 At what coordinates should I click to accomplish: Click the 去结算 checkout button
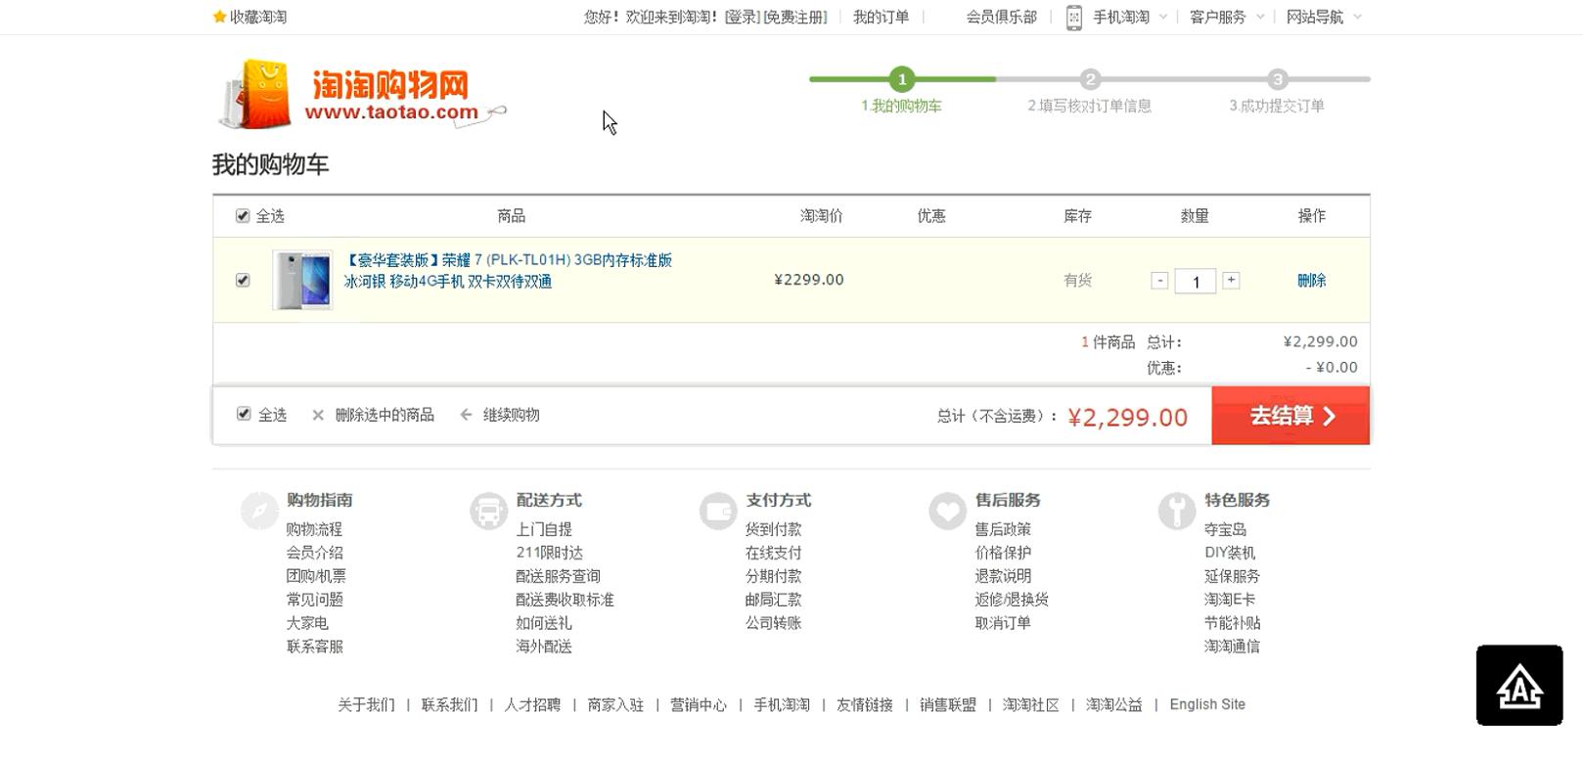point(1290,416)
